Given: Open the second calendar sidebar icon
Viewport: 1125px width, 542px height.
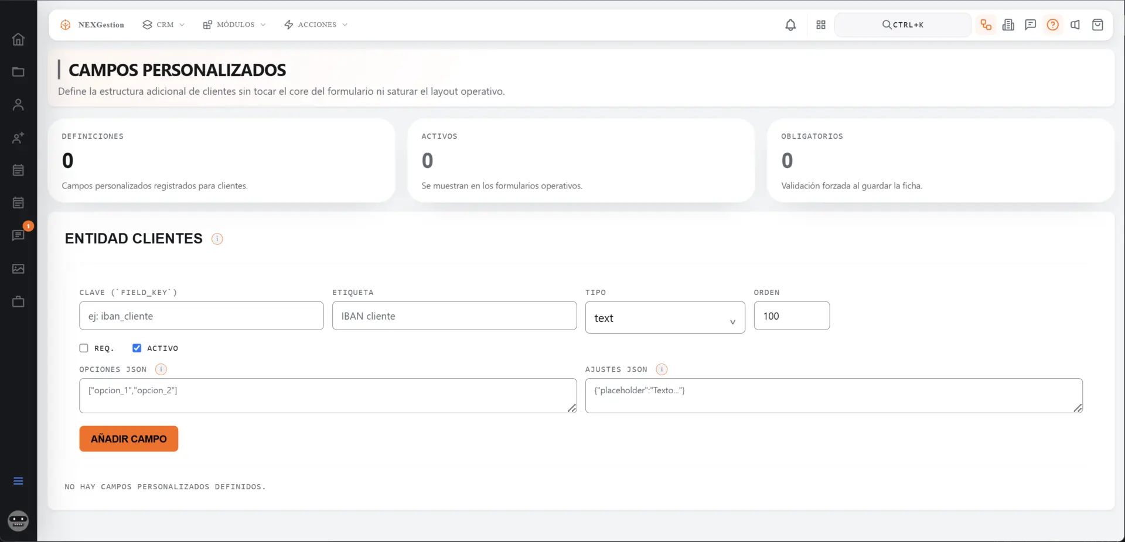Looking at the screenshot, I should pyautogui.click(x=18, y=203).
